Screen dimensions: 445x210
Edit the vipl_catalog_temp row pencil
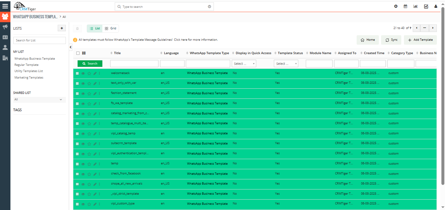point(95,134)
